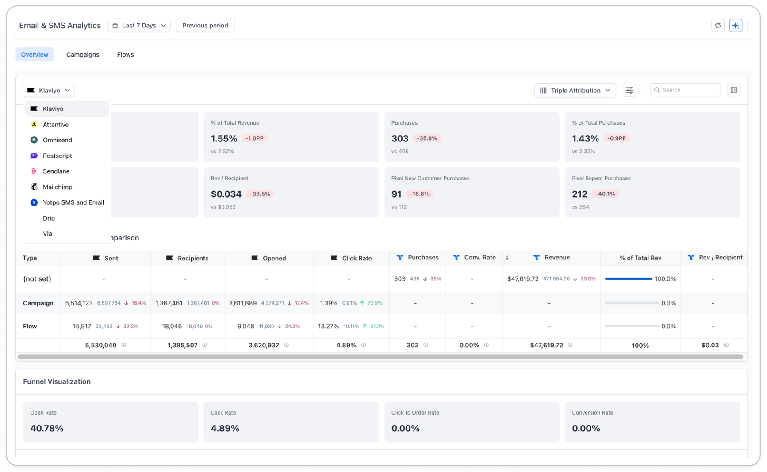This screenshot has width=767, height=472.
Task: Collapse the Klaviyo provider dropdown
Action: 49,90
